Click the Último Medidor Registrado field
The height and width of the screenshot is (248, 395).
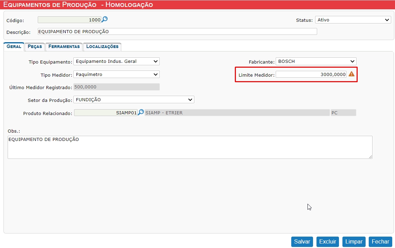click(x=117, y=87)
